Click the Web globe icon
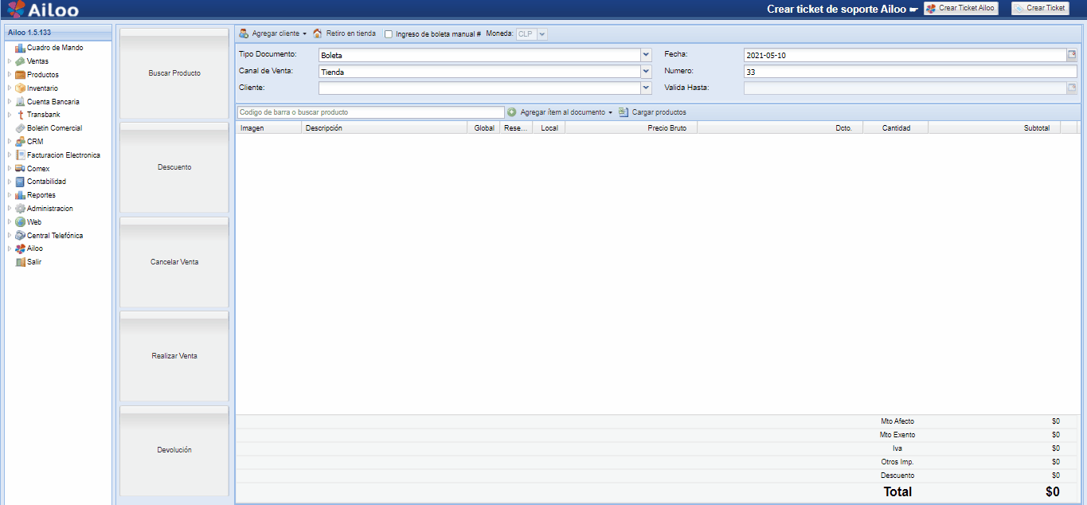The image size is (1087, 505). tap(21, 222)
